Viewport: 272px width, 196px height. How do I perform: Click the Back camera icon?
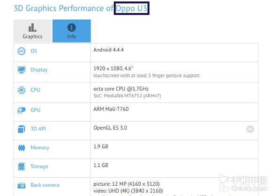(x=21, y=185)
